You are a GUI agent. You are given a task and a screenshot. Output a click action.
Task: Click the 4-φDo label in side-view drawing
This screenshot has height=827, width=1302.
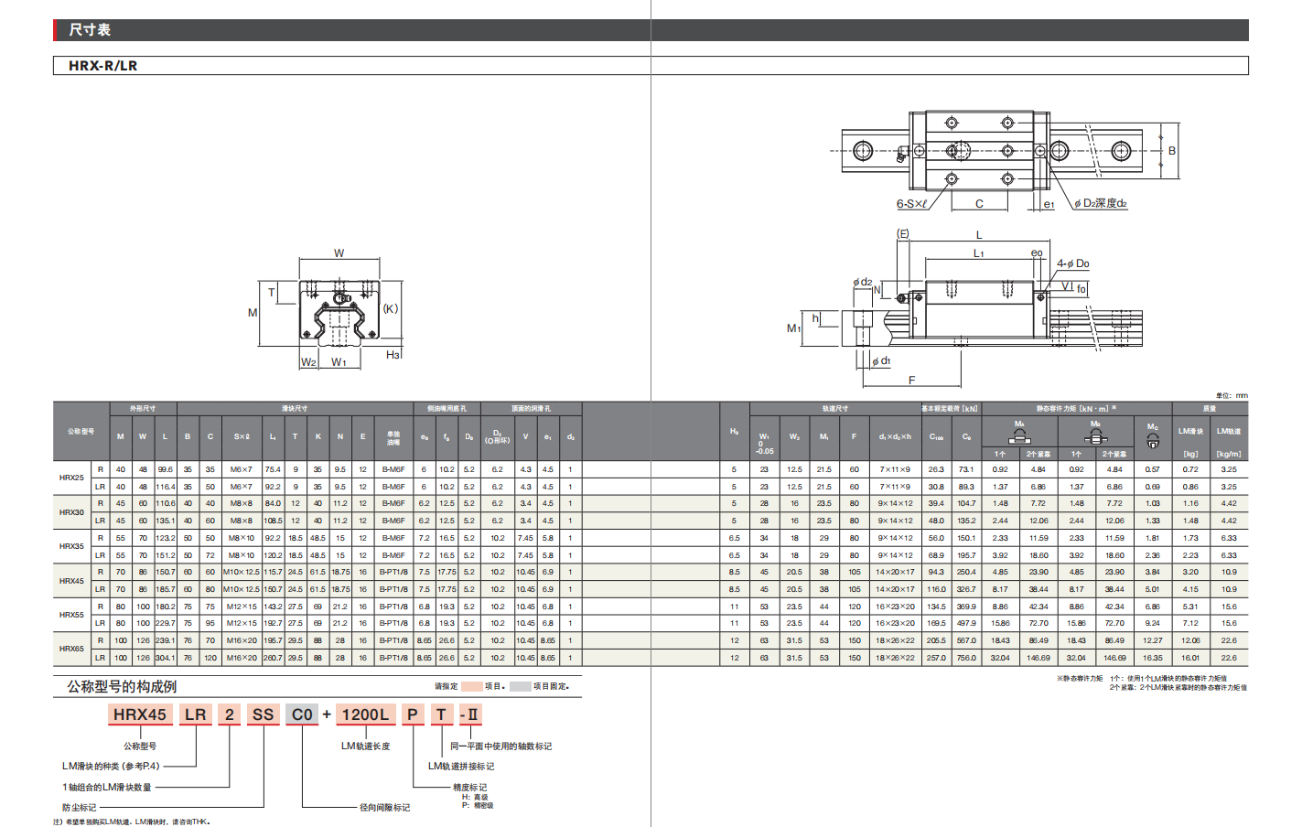(x=1073, y=263)
